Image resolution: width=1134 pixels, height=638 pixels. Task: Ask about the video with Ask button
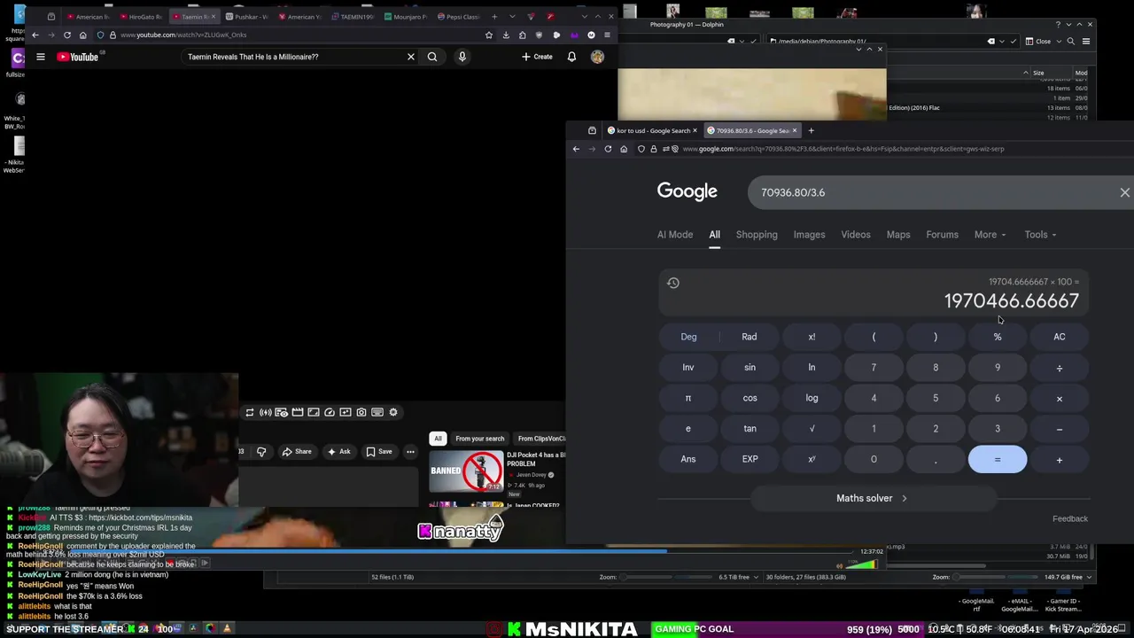coord(338,452)
